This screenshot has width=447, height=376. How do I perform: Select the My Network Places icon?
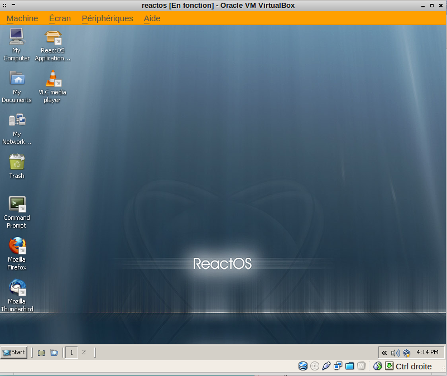[17, 129]
